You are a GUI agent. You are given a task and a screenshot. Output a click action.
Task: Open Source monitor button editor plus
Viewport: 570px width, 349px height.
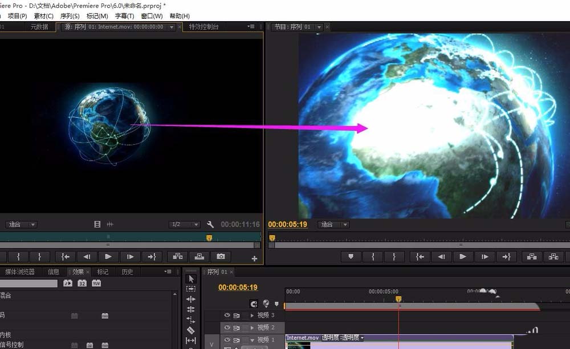pyautogui.click(x=254, y=258)
